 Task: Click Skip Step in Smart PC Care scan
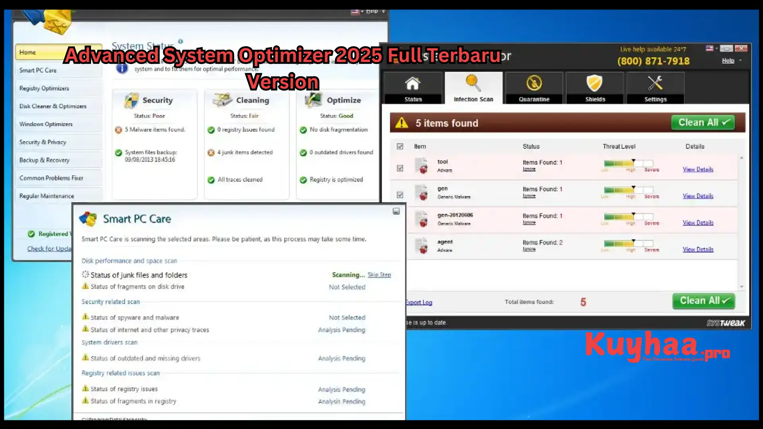(x=379, y=274)
